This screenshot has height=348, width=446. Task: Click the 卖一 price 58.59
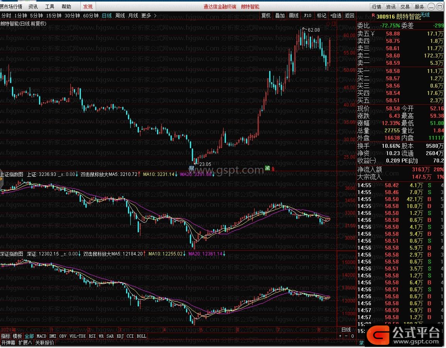point(393,63)
